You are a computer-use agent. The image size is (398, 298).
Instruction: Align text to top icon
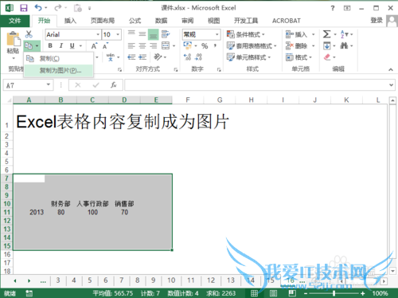click(131, 33)
